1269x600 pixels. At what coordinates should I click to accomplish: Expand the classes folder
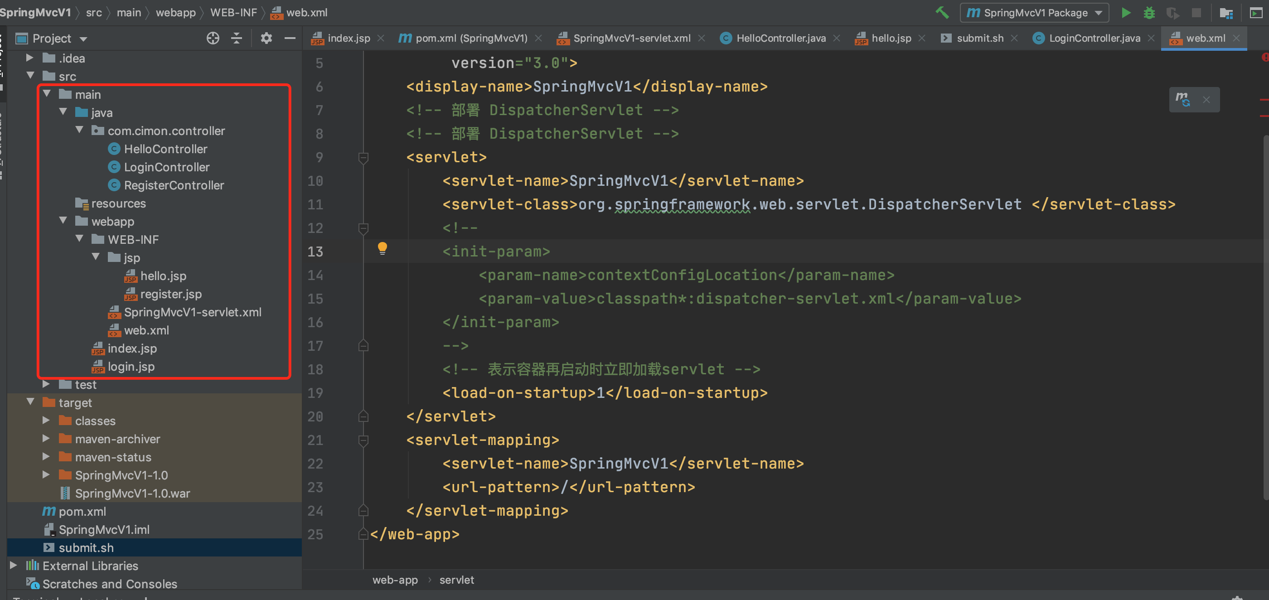click(46, 420)
